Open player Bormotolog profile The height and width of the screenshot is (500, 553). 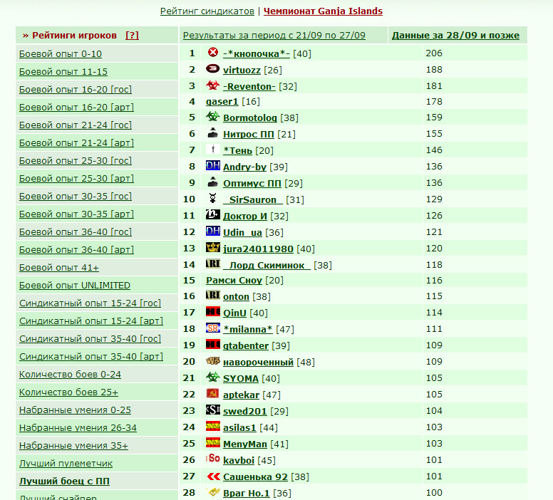pyautogui.click(x=250, y=118)
